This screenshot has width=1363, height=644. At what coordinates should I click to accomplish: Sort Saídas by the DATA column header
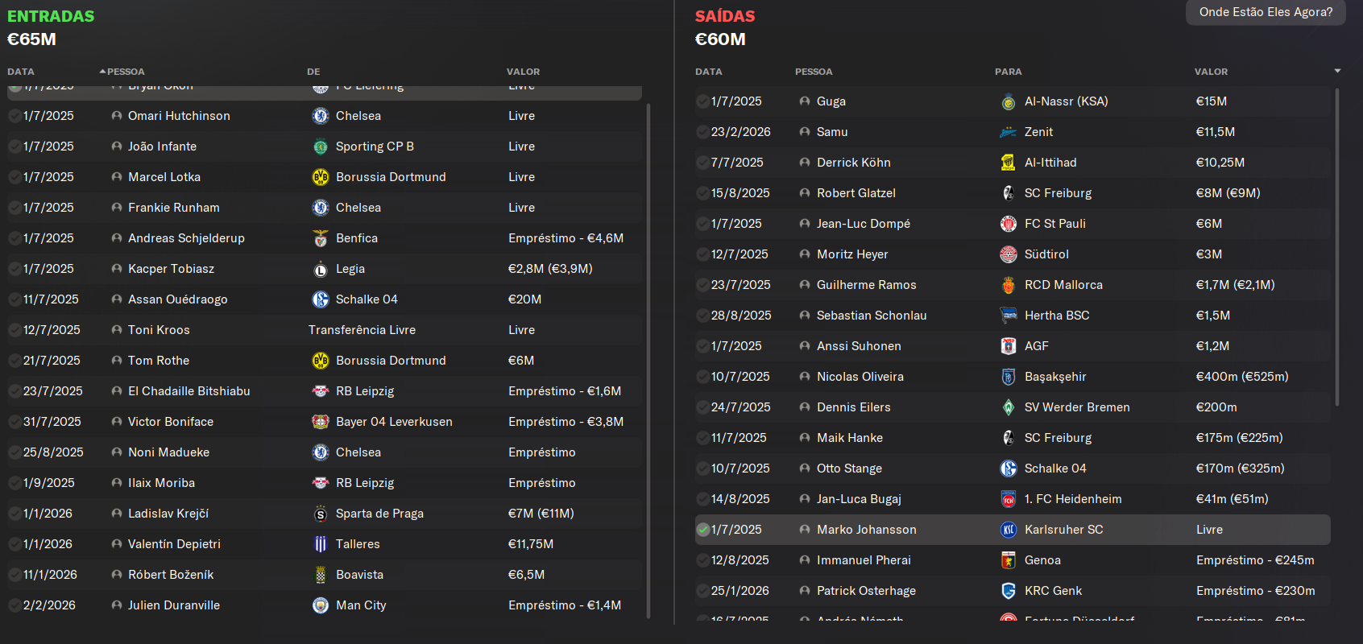709,72
